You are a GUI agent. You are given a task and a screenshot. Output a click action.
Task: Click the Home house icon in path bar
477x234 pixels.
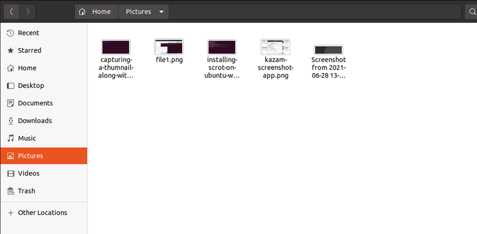click(x=82, y=12)
